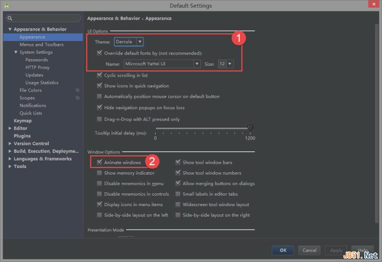382x262 pixels.
Task: Close the Default Settings dialog
Action: 374,4
